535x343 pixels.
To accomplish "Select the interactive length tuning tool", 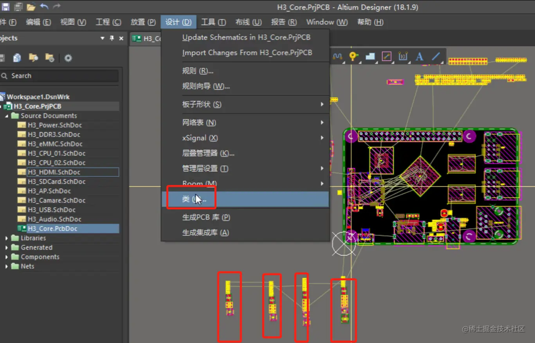I will pyautogui.click(x=337, y=56).
